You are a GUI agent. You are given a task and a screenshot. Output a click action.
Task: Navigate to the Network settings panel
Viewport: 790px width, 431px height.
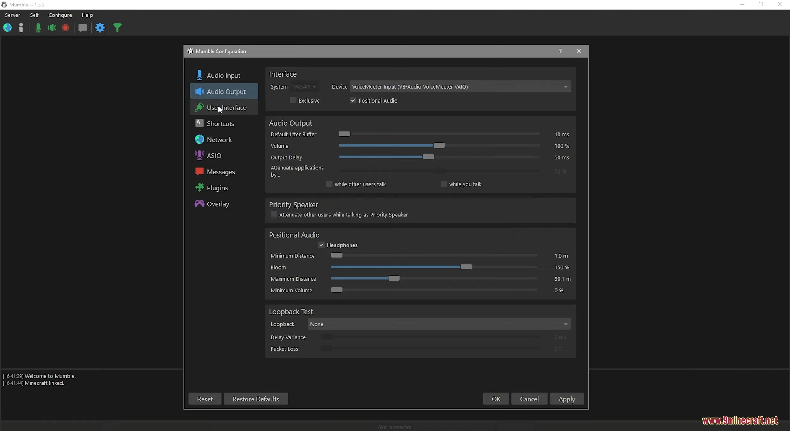219,139
